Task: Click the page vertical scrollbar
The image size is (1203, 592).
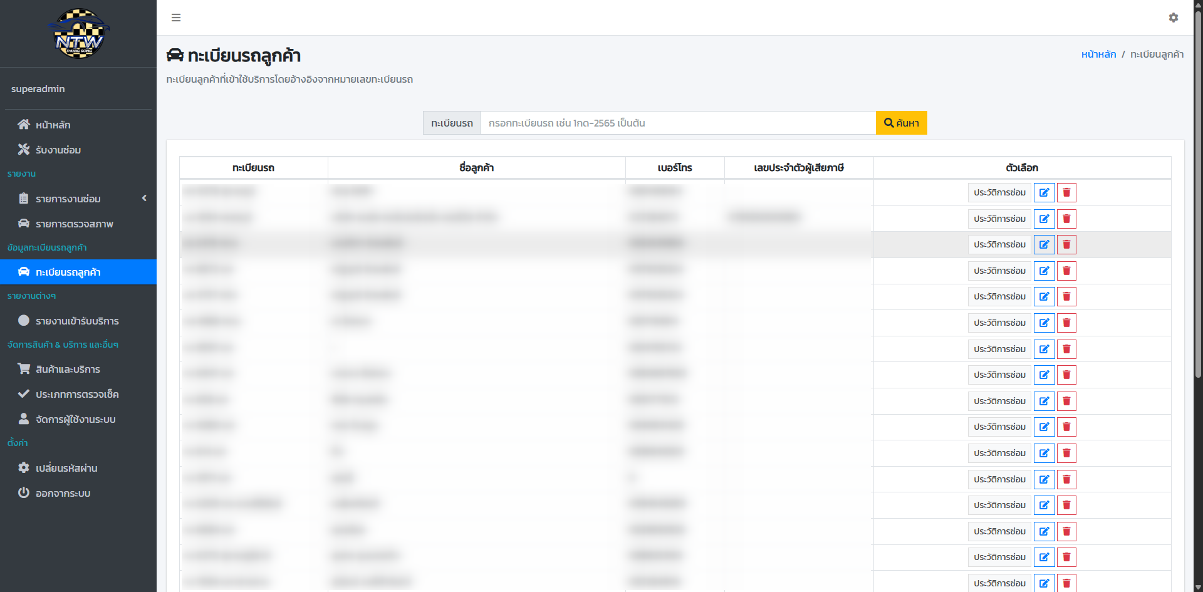Action: [x=1198, y=188]
